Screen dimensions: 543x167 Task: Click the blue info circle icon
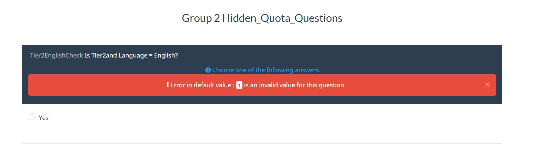[208, 70]
